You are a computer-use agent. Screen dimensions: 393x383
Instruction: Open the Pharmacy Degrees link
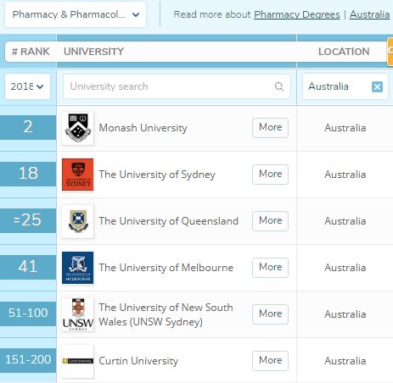pyautogui.click(x=297, y=14)
